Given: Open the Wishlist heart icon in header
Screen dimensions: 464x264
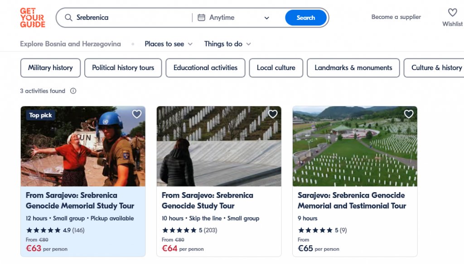Looking at the screenshot, I should tap(452, 13).
